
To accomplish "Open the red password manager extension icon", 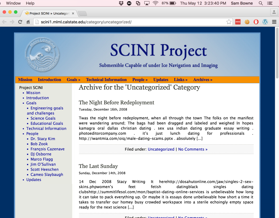I will [238, 22].
